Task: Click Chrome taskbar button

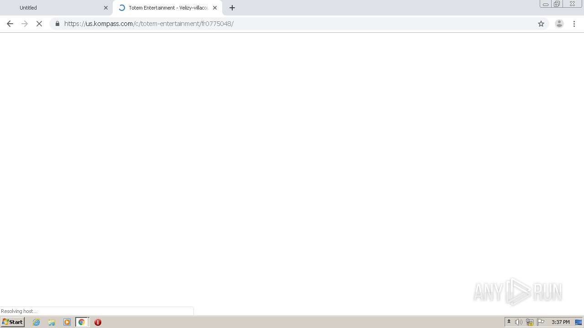Action: (82, 322)
